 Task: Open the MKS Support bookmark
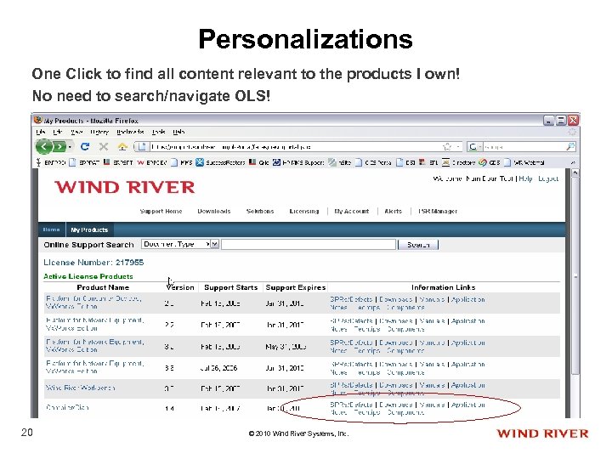[x=298, y=162]
